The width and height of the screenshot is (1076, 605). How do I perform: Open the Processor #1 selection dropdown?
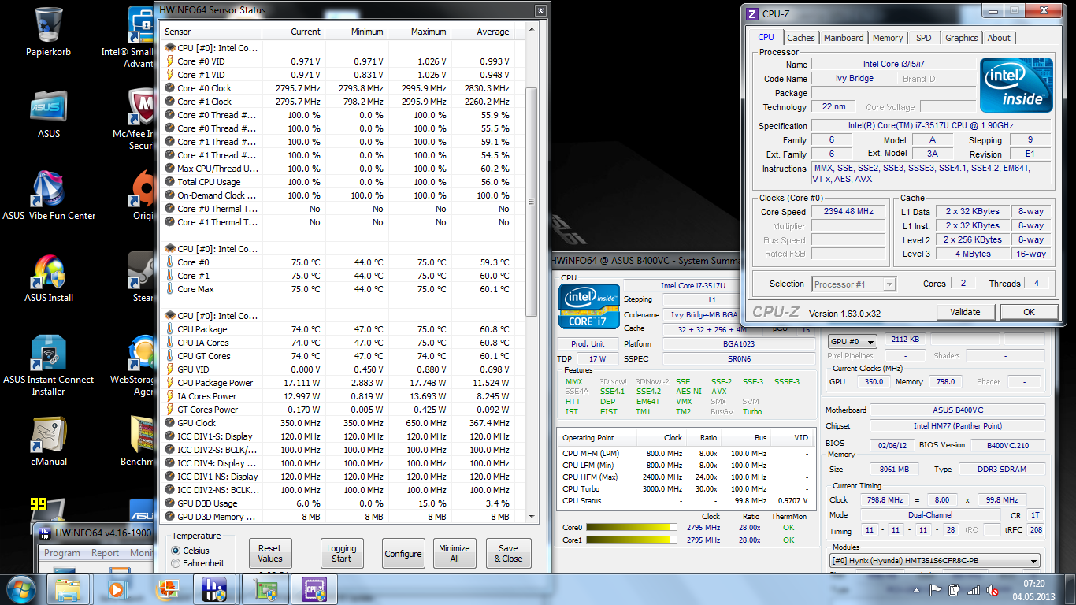click(x=854, y=284)
